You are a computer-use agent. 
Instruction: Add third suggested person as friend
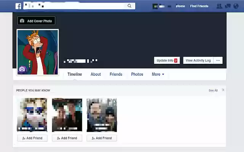(x=102, y=138)
